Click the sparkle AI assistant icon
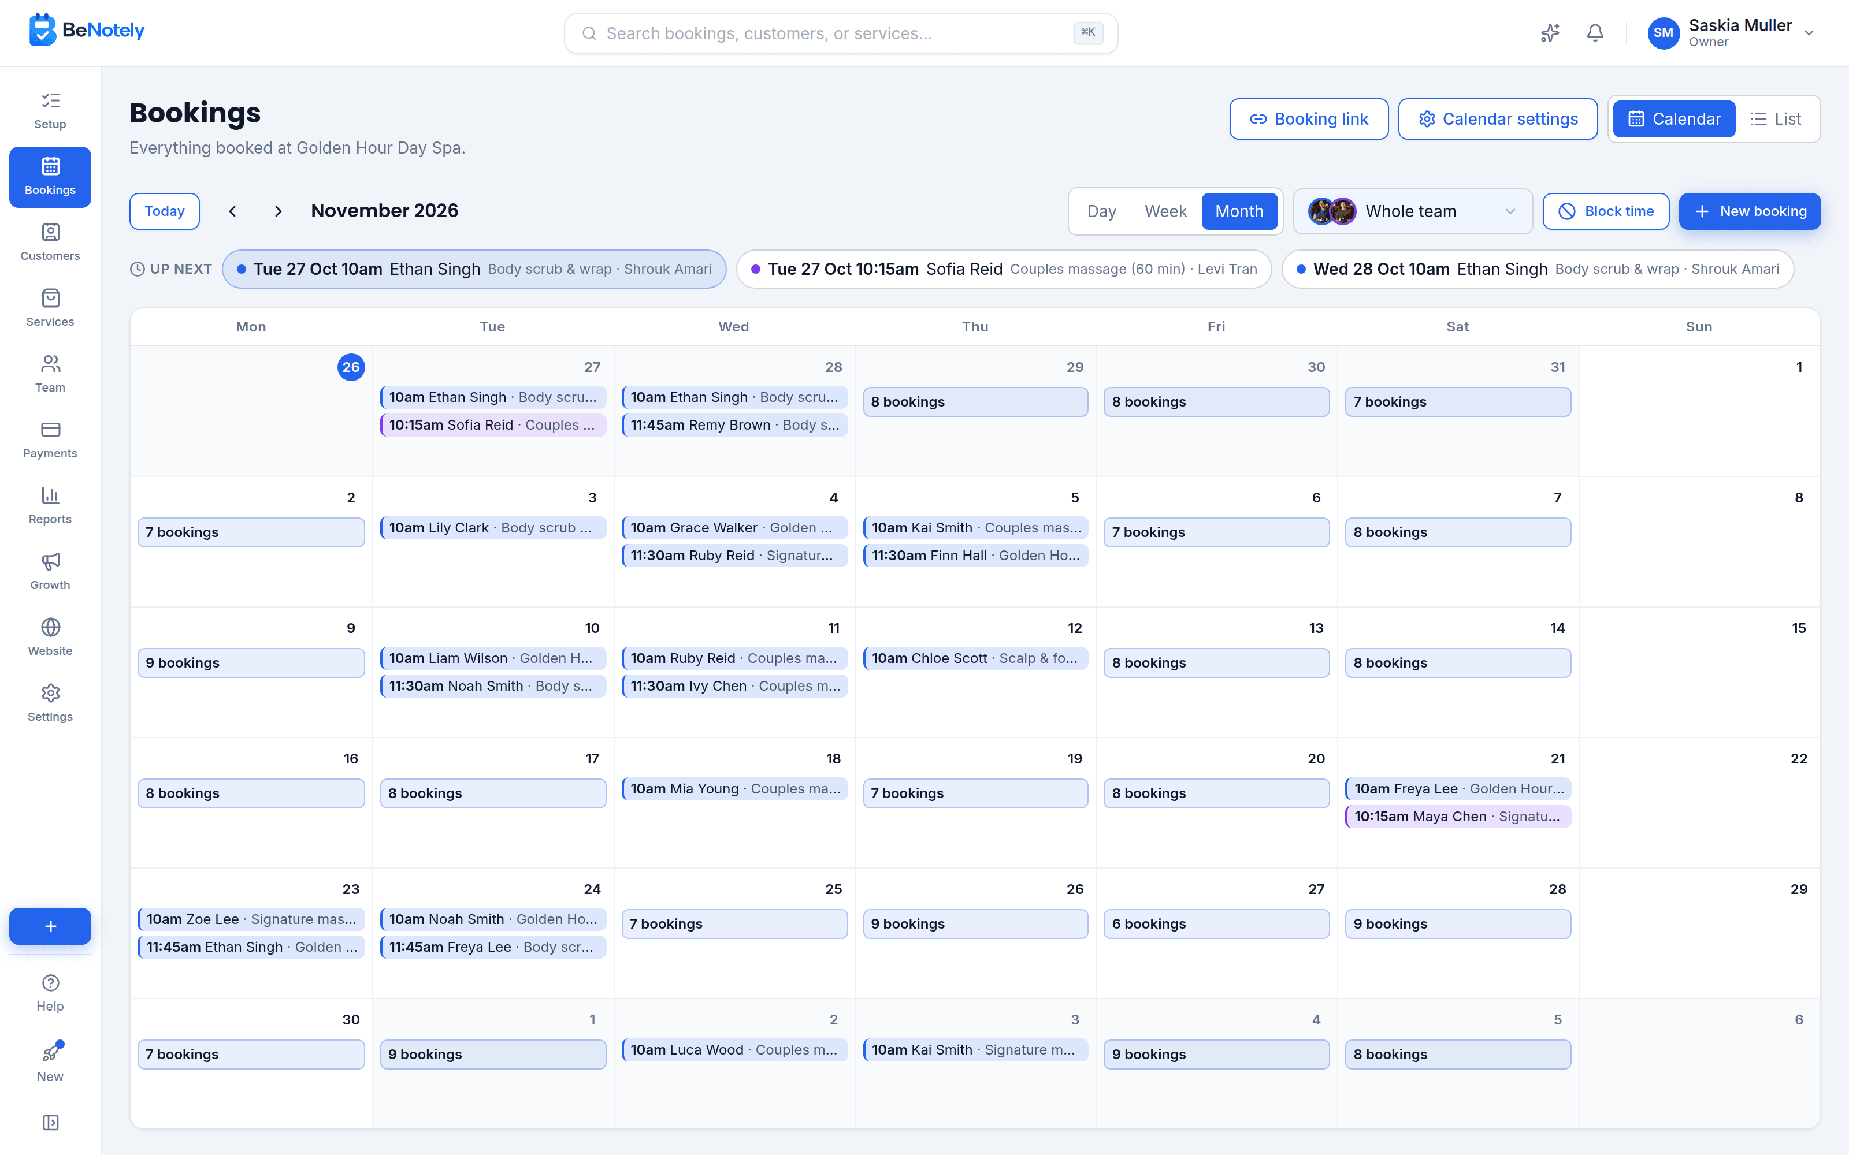Screen dimensions: 1849x1155 pyautogui.click(x=1550, y=33)
